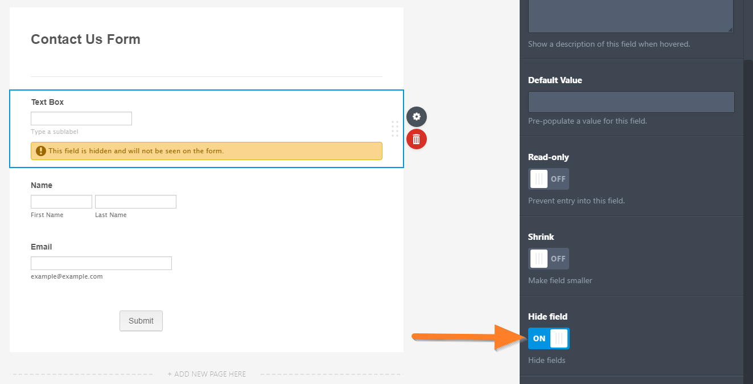Click the warning icon in the hidden field notice
This screenshot has width=753, height=384.
click(40, 151)
